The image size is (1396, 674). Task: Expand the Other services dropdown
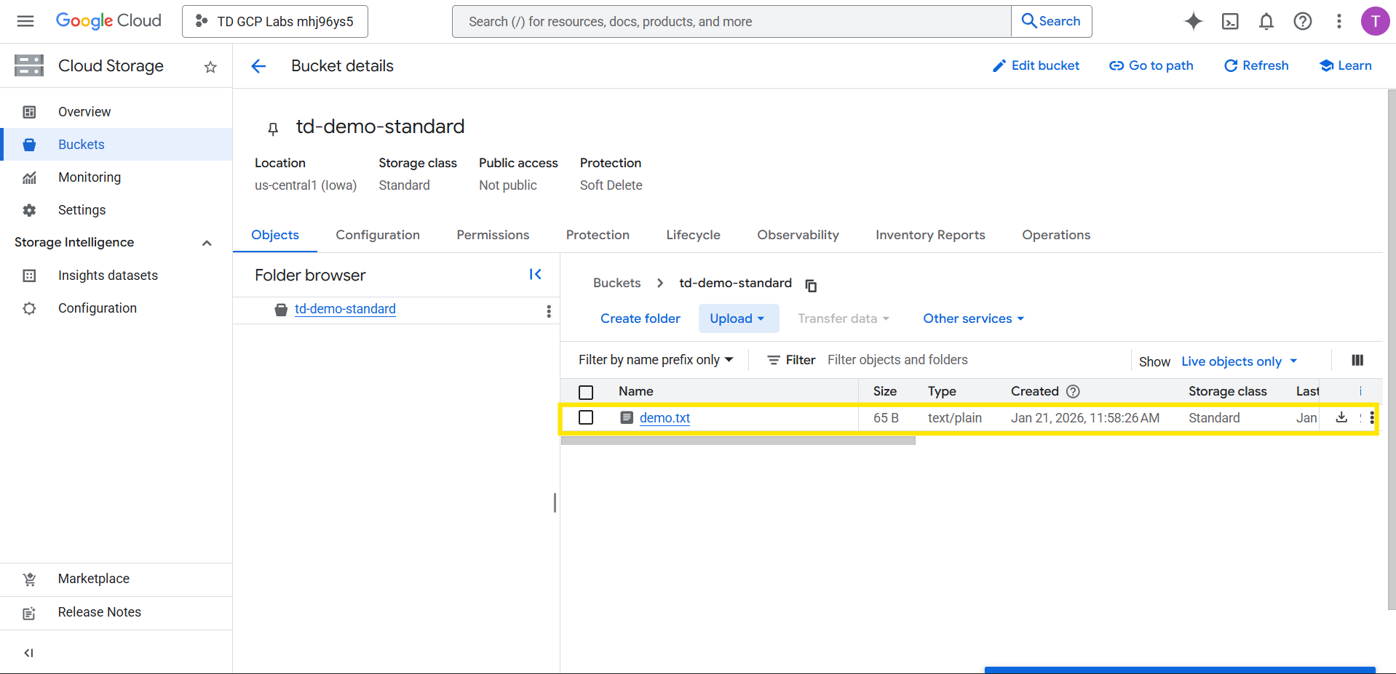[973, 318]
